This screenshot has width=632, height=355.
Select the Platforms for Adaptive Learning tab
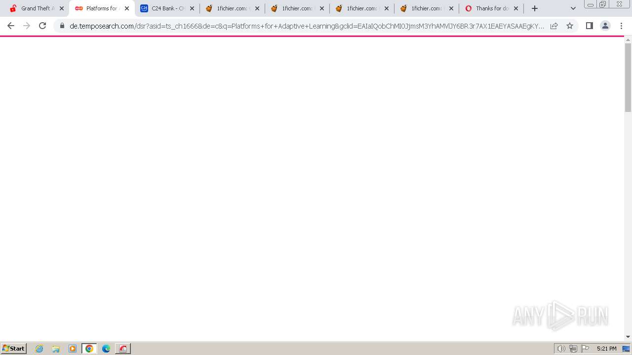(x=101, y=8)
